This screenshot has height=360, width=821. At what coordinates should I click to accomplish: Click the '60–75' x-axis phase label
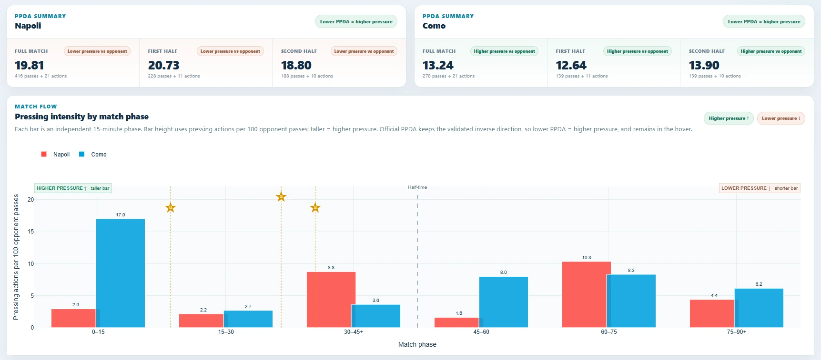point(609,332)
